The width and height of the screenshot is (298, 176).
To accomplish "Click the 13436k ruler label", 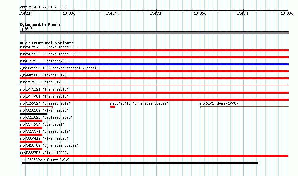I will click(x=200, y=13).
